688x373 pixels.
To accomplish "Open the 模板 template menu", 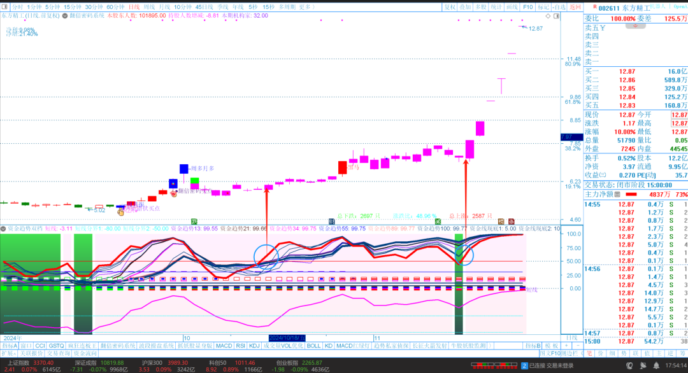I will tap(551, 346).
